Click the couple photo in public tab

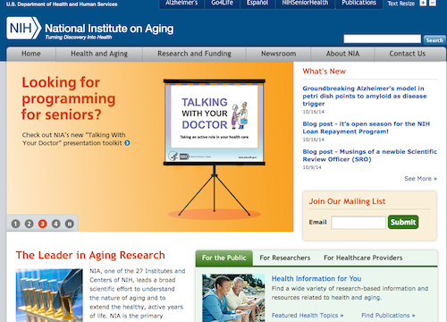(x=233, y=298)
